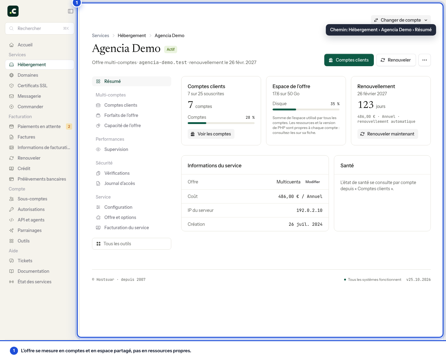Click the Hébergement breadcrumb link
This screenshot has height=360, width=446.
point(132,36)
